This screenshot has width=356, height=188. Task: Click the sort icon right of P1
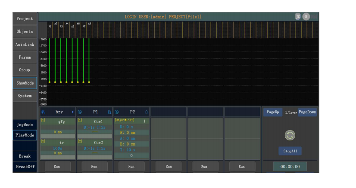click(x=109, y=112)
